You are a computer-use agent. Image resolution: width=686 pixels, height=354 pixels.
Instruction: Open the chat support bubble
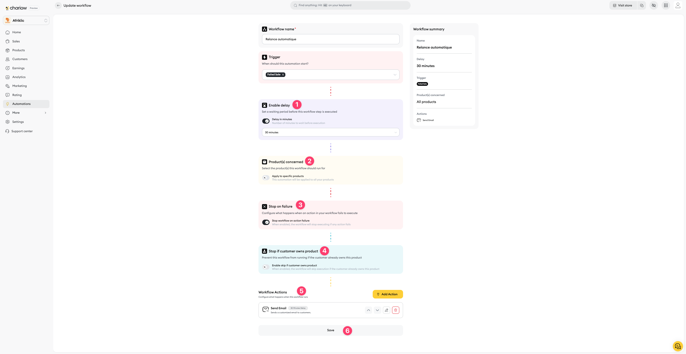point(677,346)
